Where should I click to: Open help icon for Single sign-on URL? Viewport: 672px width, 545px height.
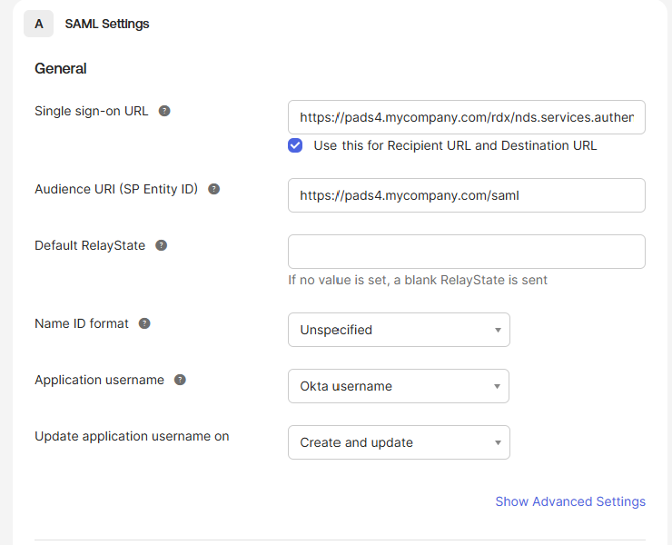[x=164, y=111]
